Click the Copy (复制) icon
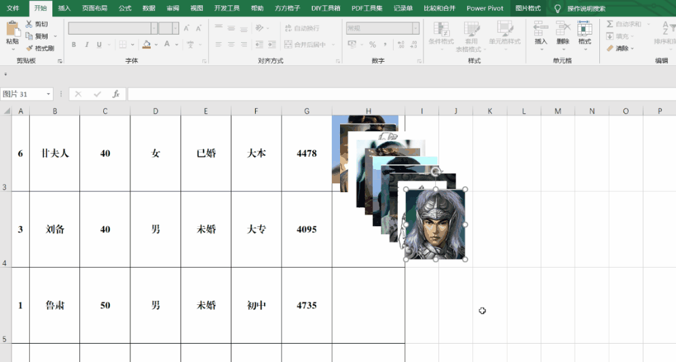This screenshot has width=676, height=362. 29,36
